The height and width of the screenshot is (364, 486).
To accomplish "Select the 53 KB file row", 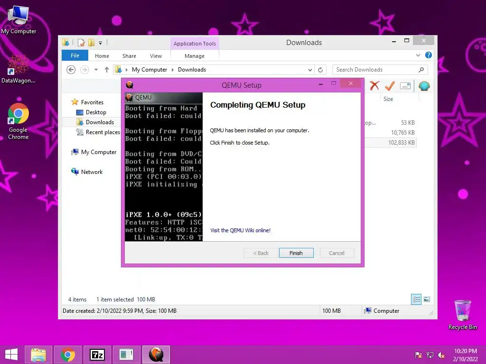I will 390,123.
